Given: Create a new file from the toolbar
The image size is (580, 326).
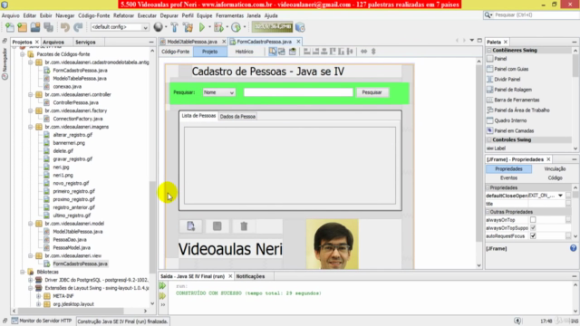Looking at the screenshot, I should [x=10, y=27].
